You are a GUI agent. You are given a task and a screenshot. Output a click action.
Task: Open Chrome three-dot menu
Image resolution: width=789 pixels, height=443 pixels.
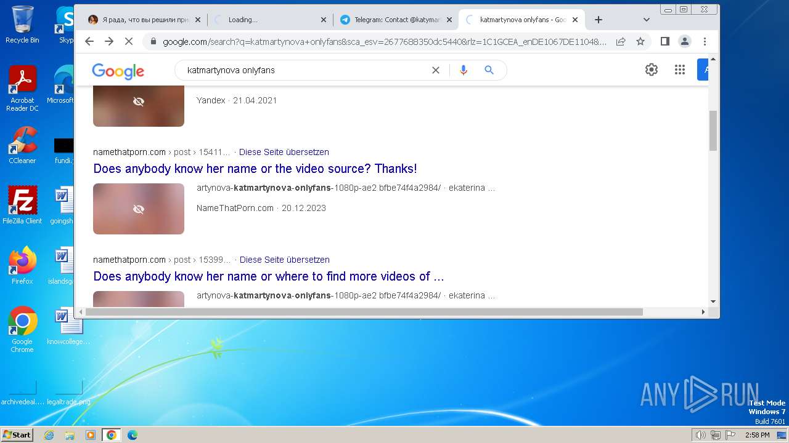tap(705, 41)
